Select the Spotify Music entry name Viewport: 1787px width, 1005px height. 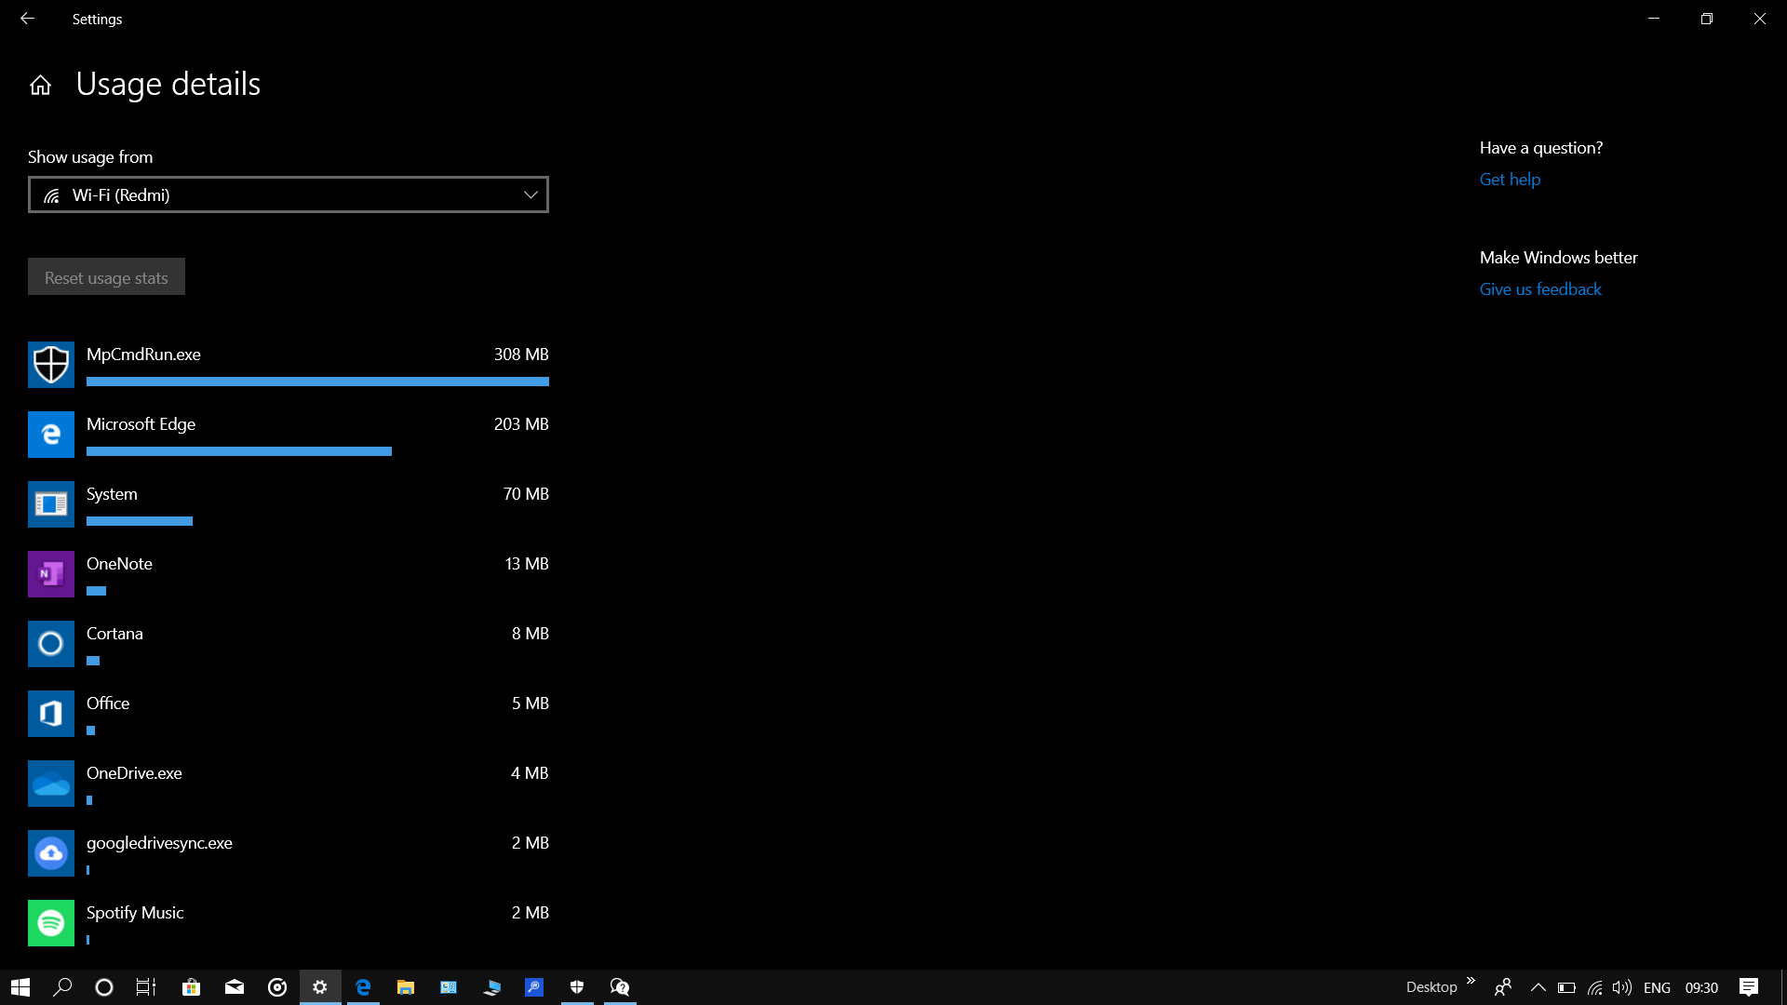[x=135, y=913]
